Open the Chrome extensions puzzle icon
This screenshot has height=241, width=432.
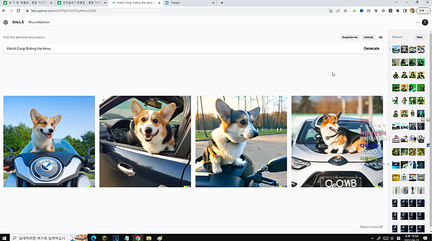(x=397, y=10)
